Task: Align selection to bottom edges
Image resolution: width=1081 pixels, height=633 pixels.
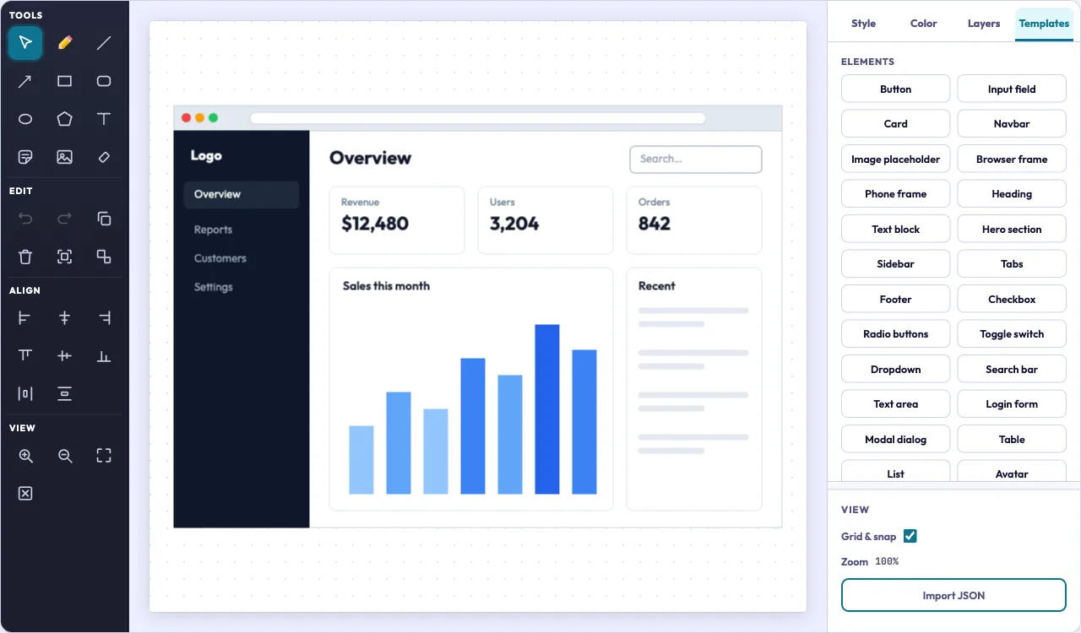Action: point(104,356)
